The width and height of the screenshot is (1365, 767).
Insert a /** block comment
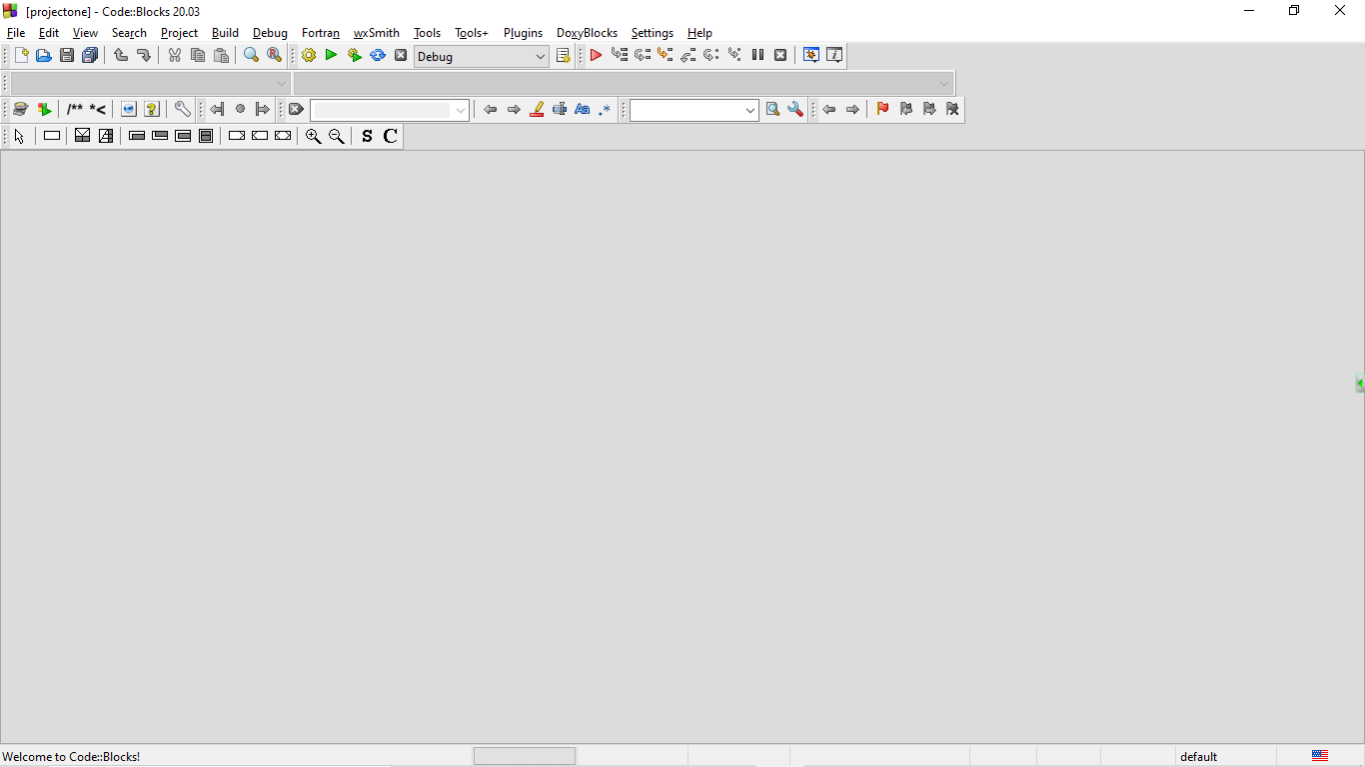[x=75, y=110]
